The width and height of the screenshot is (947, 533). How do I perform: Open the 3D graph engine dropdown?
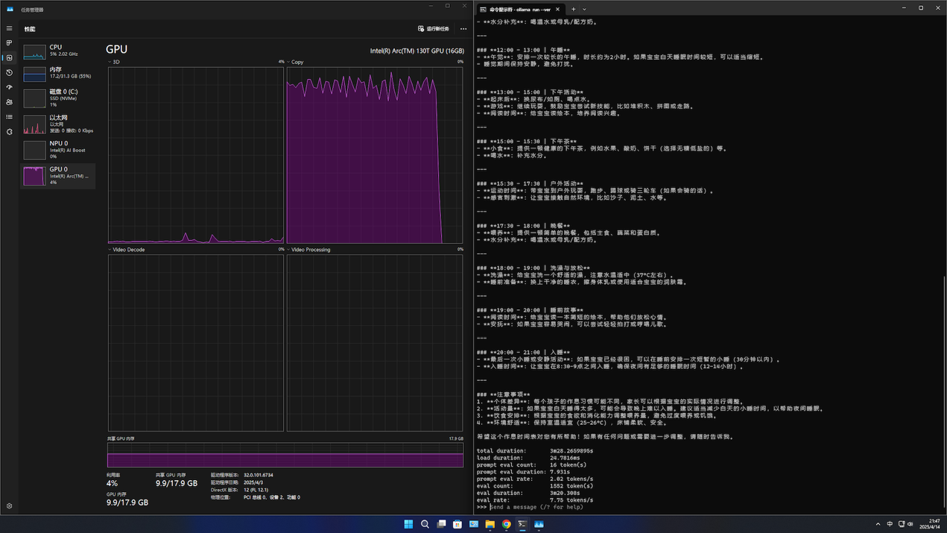(114, 63)
